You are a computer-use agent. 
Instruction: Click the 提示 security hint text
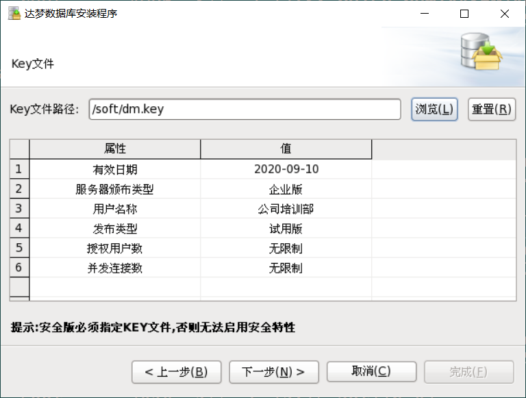[153, 327]
